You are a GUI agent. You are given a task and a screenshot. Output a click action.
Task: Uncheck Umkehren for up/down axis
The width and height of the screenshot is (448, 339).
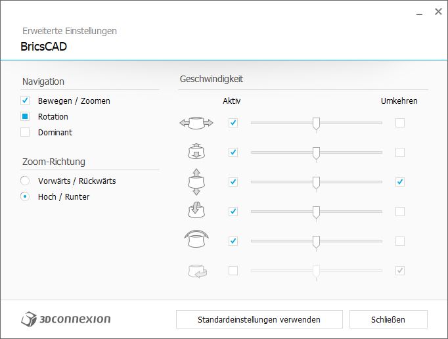[x=400, y=182]
